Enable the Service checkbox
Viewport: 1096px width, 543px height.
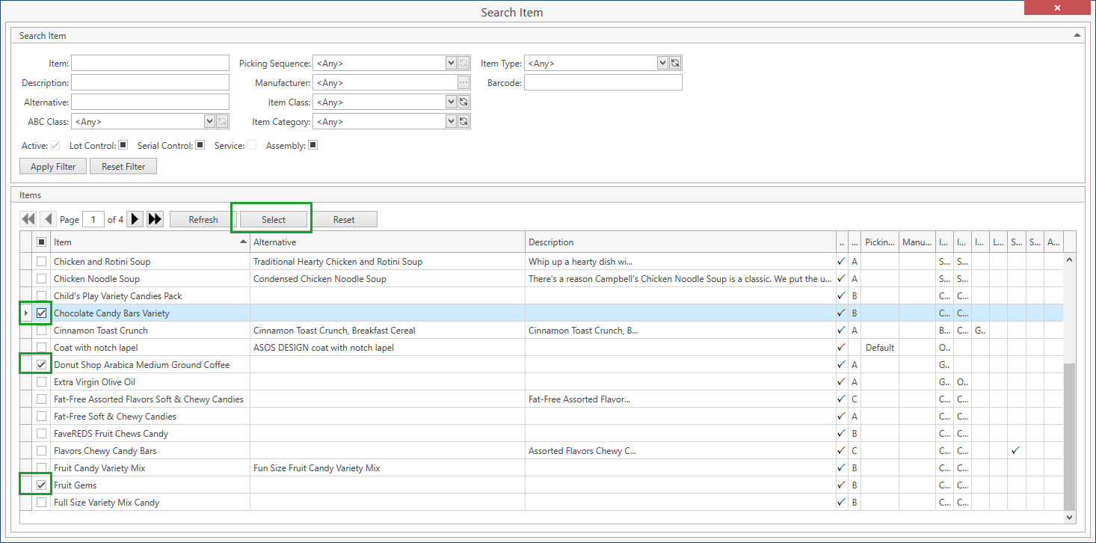251,144
